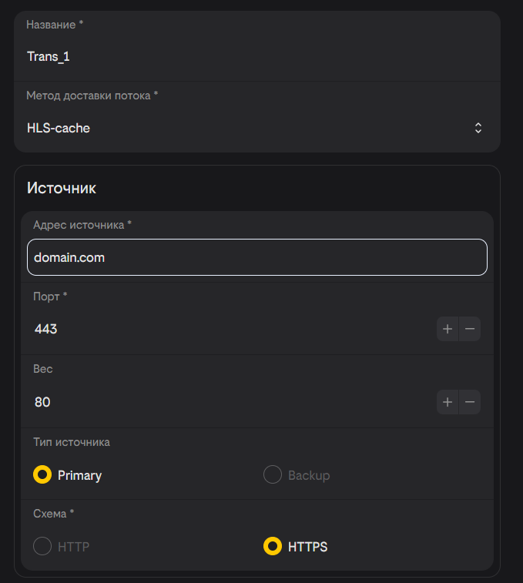Image resolution: width=523 pixels, height=583 pixels.
Task: Click the up-down chevron icon beside HLS-cache
Action: [x=478, y=128]
